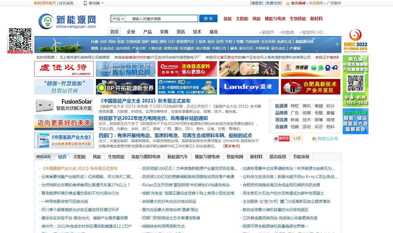Select the 风能 news tab
This screenshot has height=233, width=393.
click(x=97, y=157)
